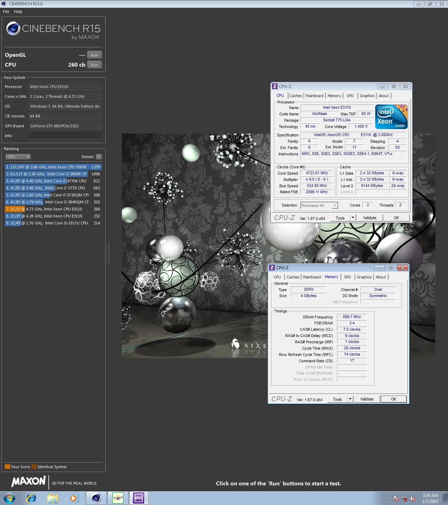Show hidden system tray icons arrow

(x=387, y=498)
